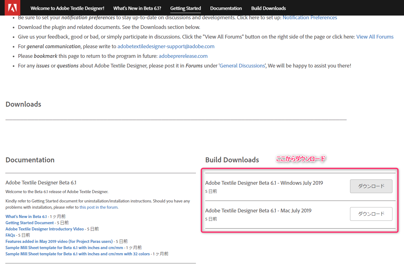Screen dimensions: 404x269
Task: Open Features added in May 2019 video
Action: 59,241
